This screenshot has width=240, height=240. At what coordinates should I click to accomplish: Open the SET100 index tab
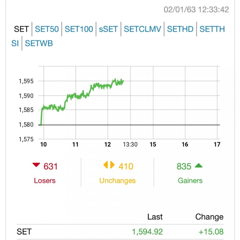(79, 29)
